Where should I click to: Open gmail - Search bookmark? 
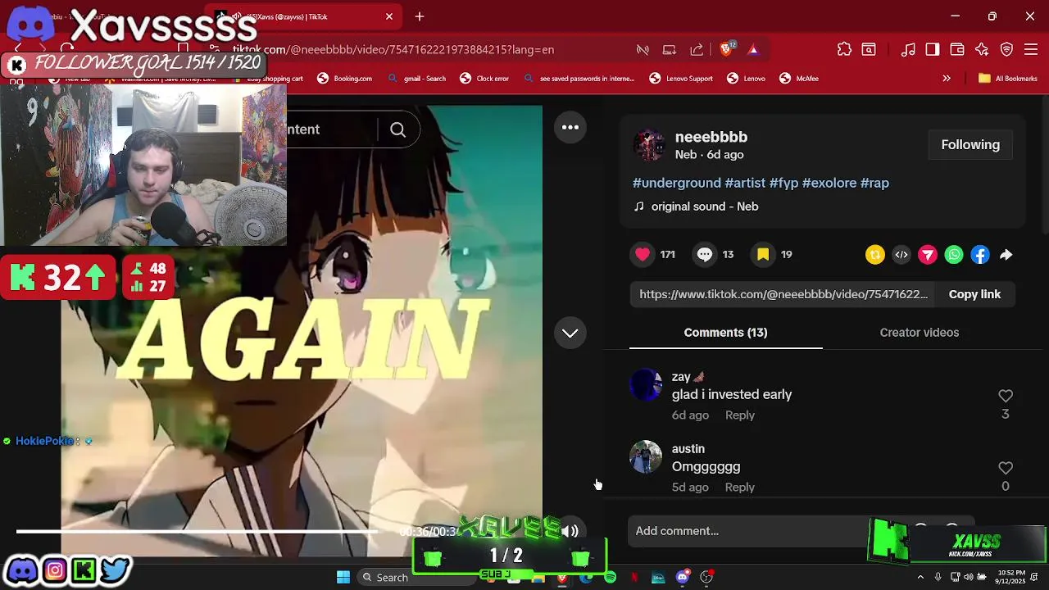pyautogui.click(x=417, y=79)
